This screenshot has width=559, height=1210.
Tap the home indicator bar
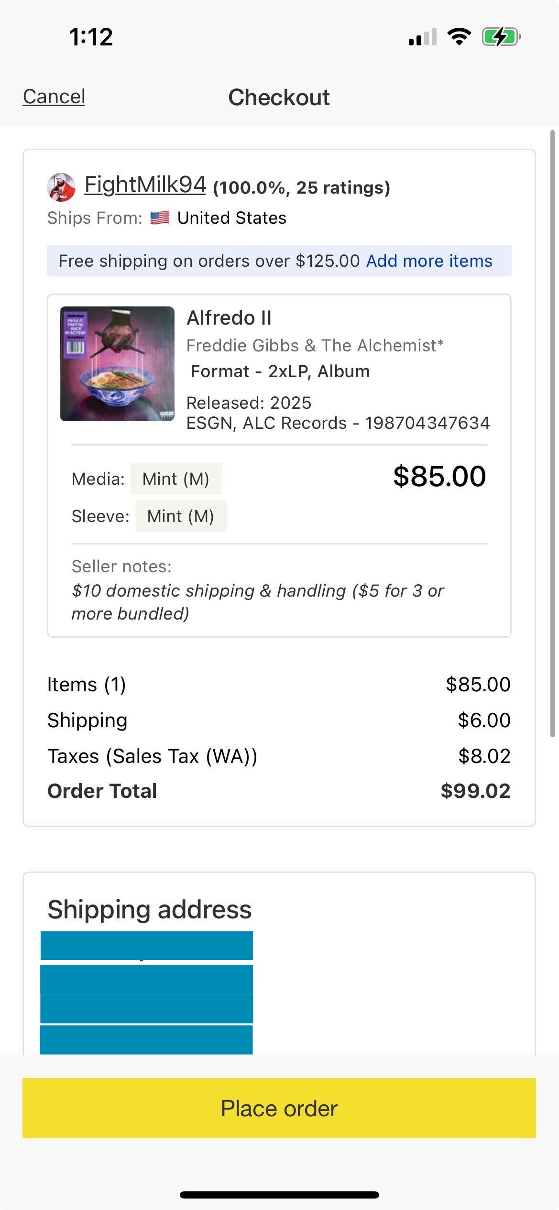click(x=279, y=1195)
